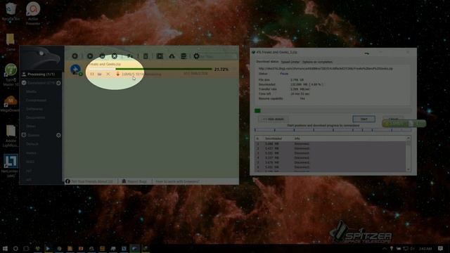Click the EagleGet toolbar search field
The height and width of the screenshot is (253, 450).
click(218, 56)
